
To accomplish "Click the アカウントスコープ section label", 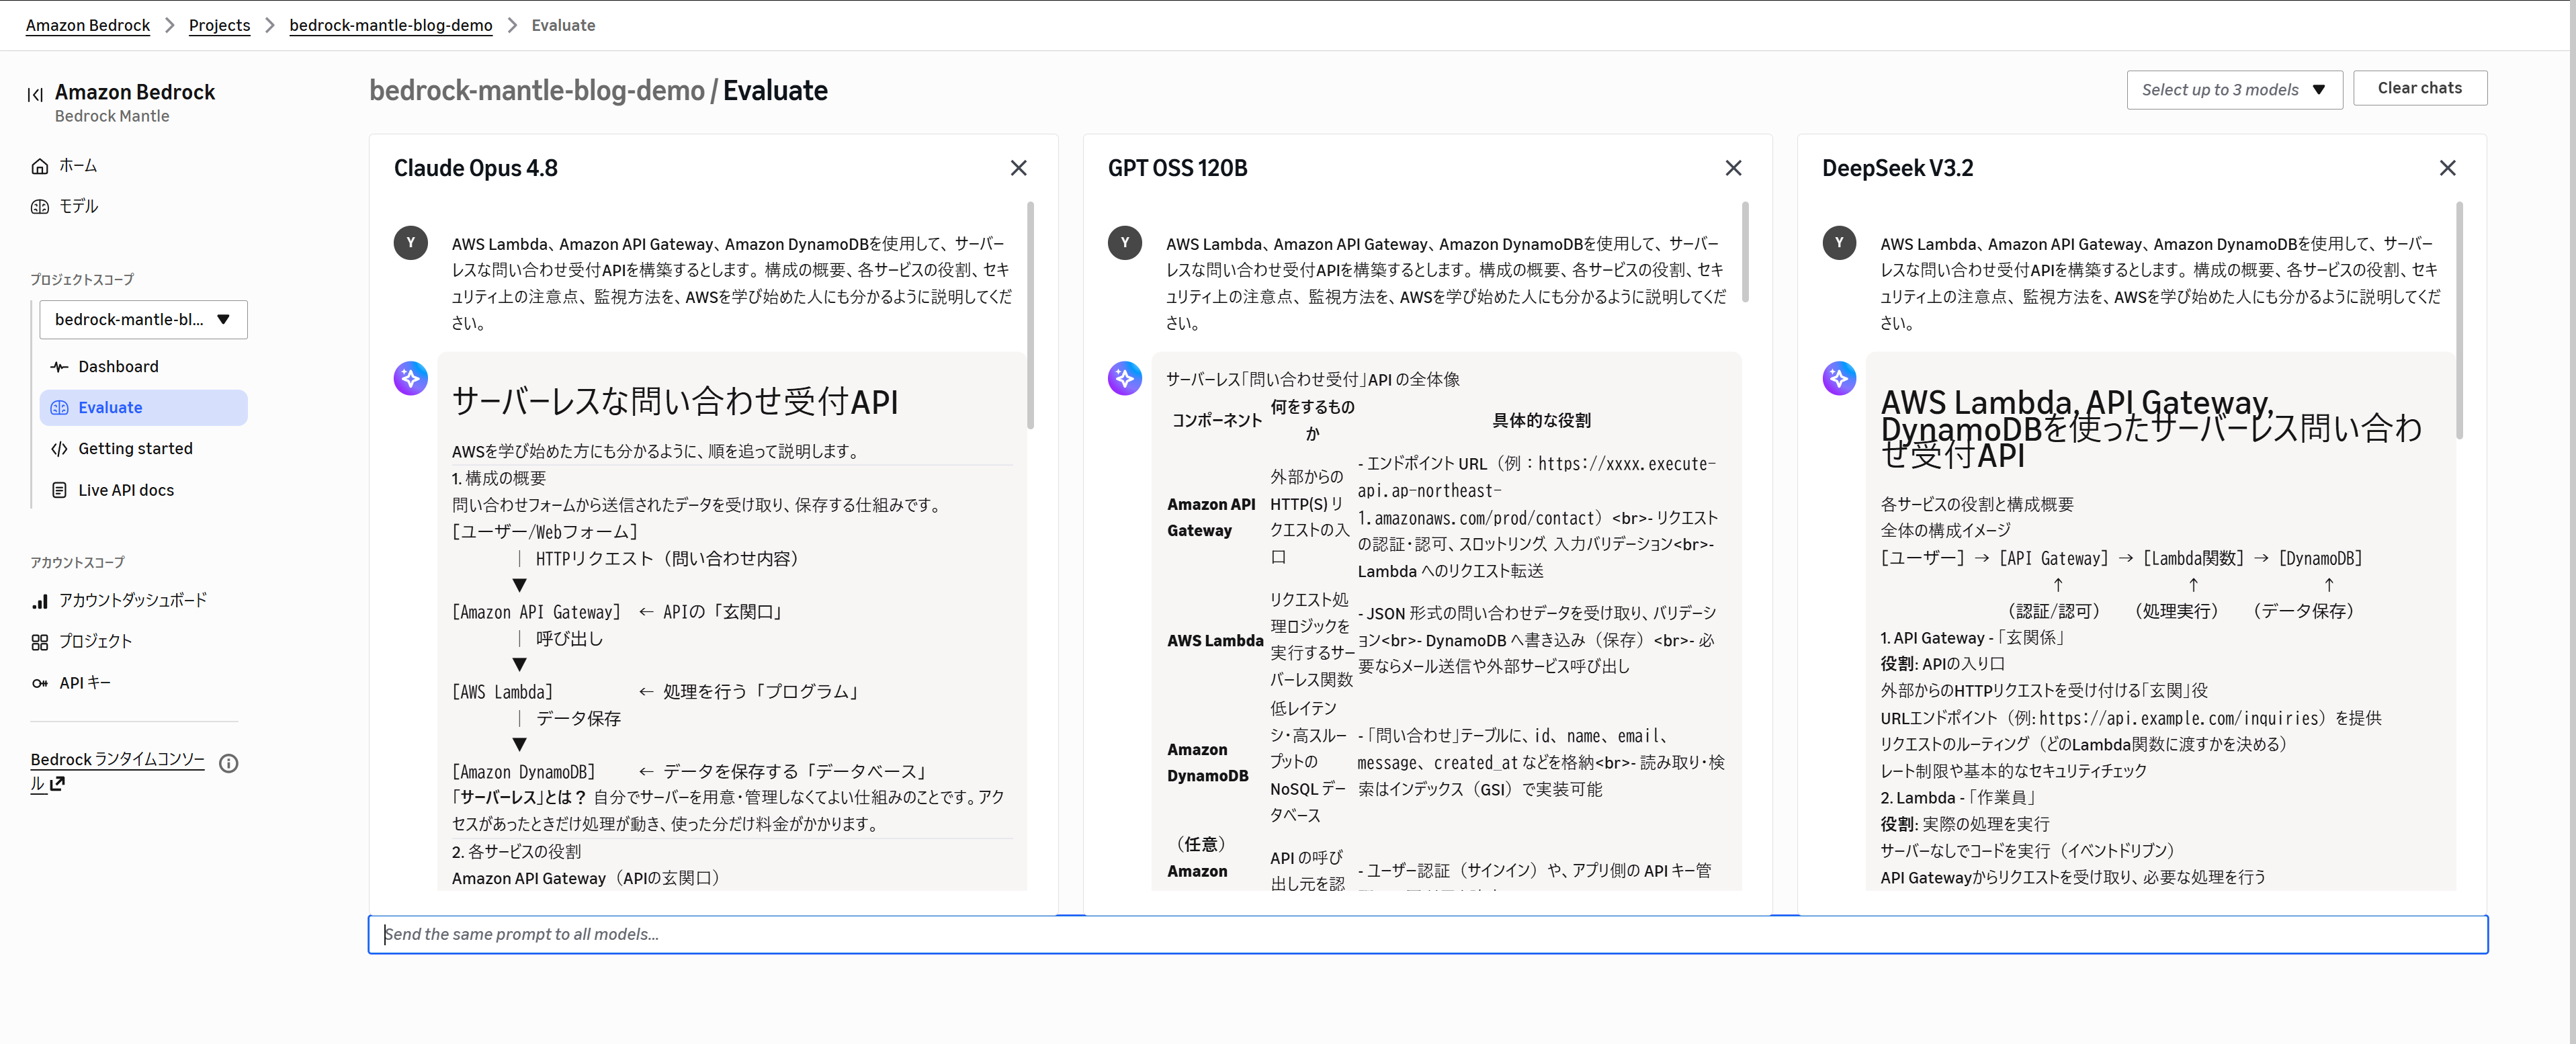I will [x=76, y=562].
